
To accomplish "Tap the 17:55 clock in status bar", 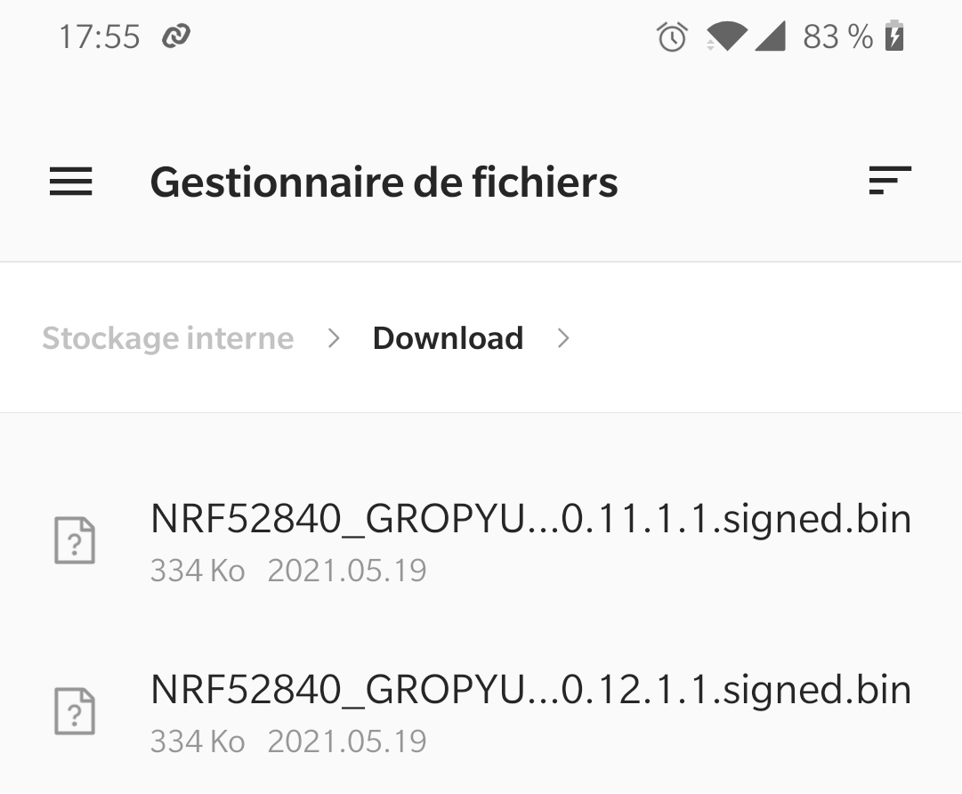I will click(99, 37).
